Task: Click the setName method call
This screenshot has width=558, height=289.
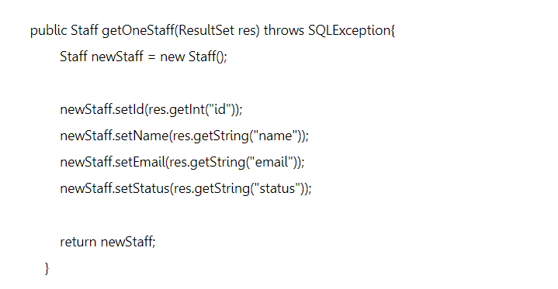Action: 141,136
